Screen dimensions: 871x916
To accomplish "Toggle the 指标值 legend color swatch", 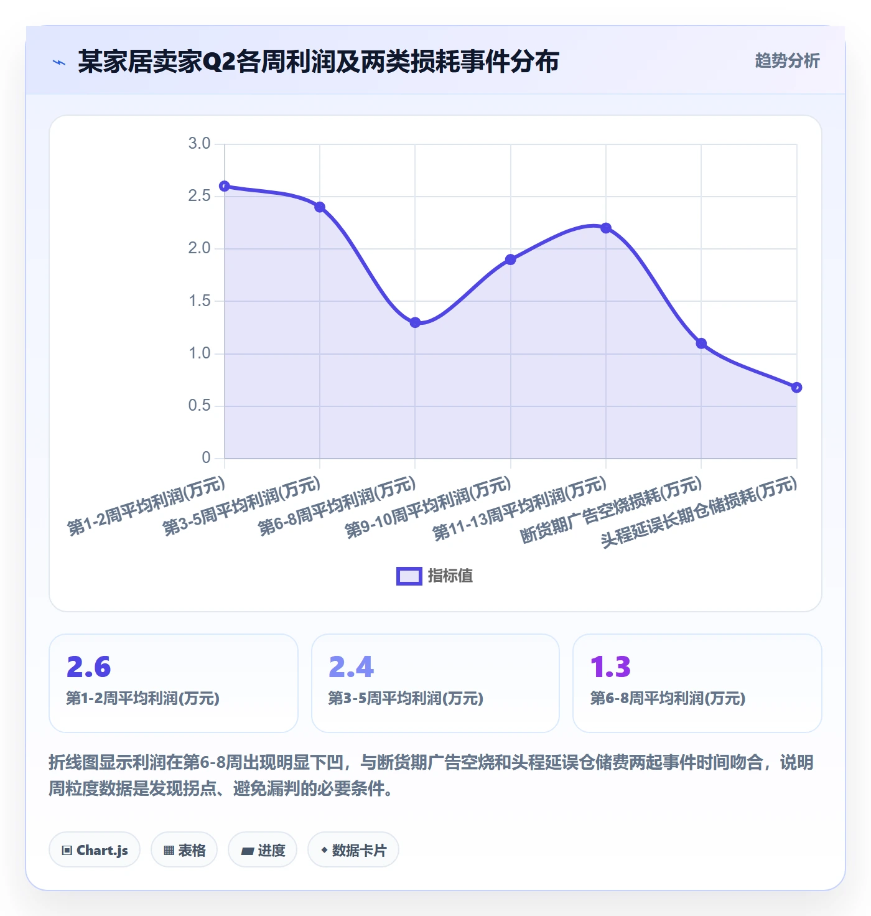I will 409,576.
